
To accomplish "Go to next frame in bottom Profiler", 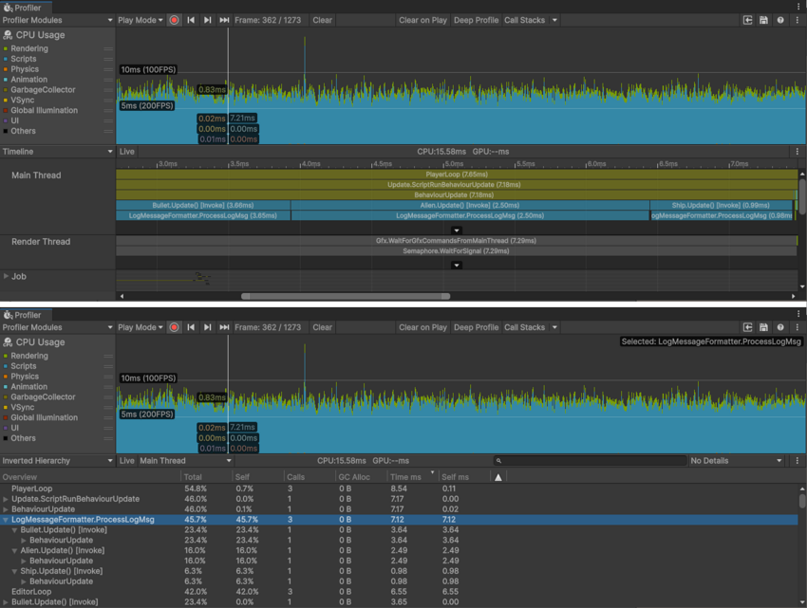I will (207, 327).
